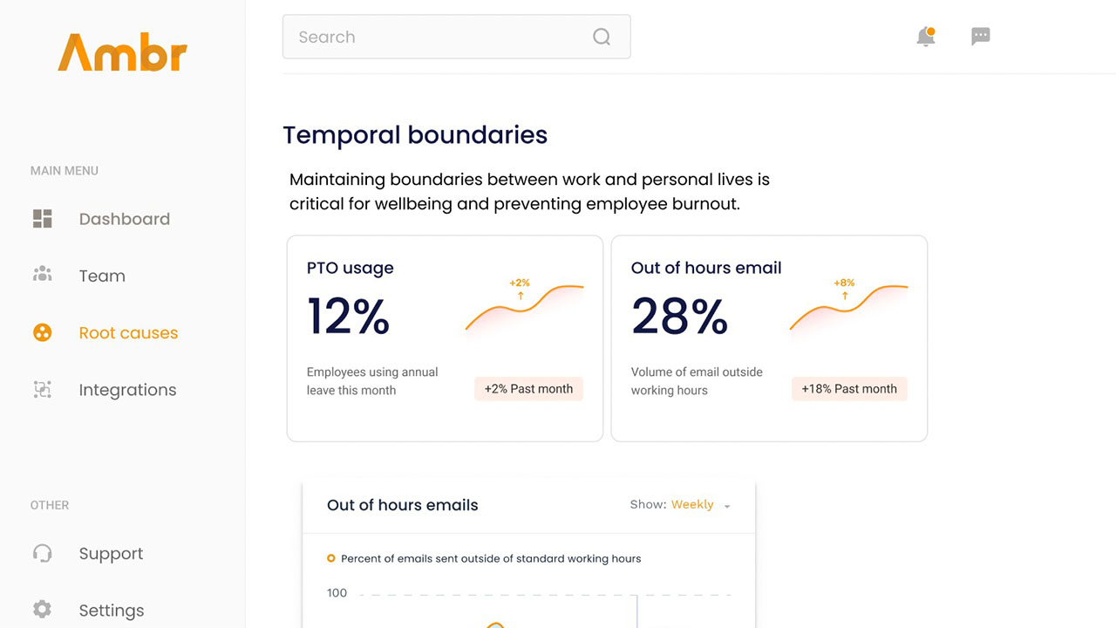The height and width of the screenshot is (628, 1116).
Task: Click the notification bell icon
Action: tap(925, 37)
